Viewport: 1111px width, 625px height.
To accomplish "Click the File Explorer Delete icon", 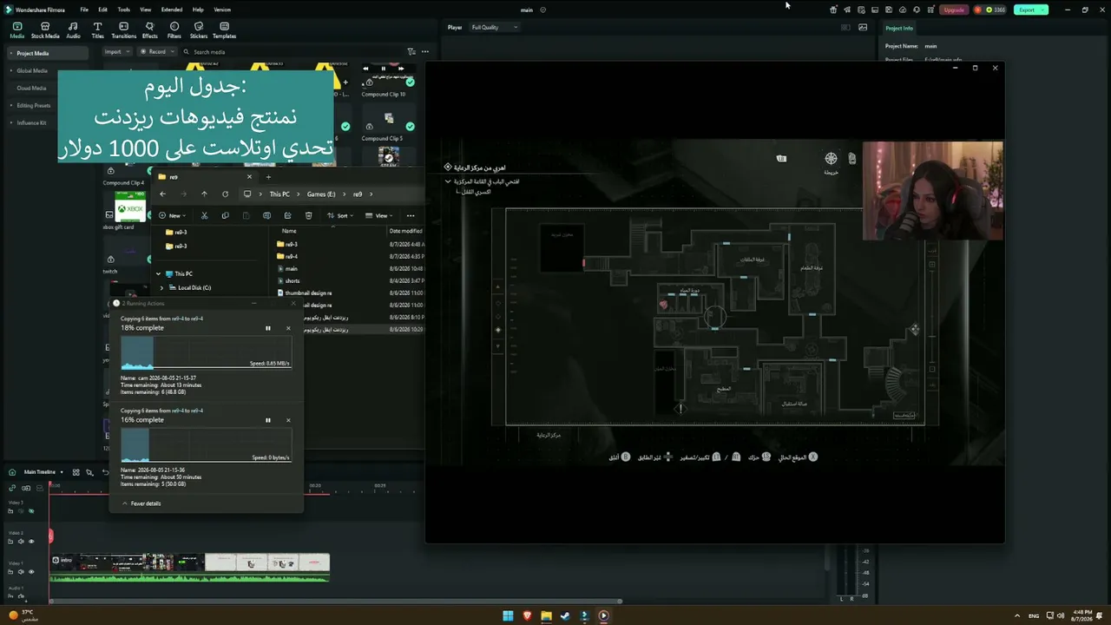I will [x=308, y=215].
